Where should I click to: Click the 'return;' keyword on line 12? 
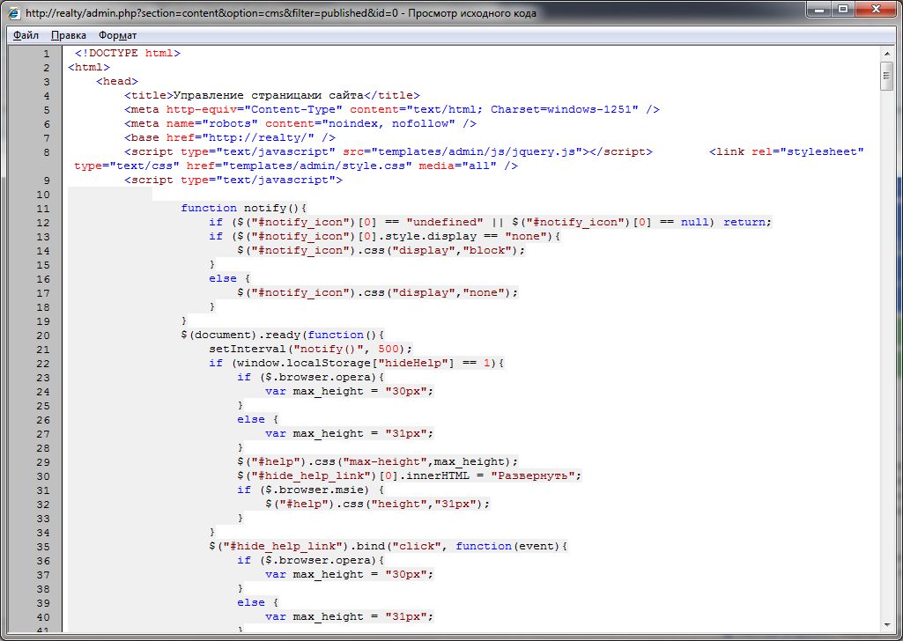point(747,222)
